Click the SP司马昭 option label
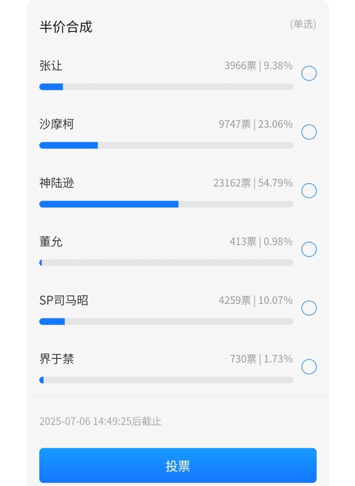 [64, 300]
